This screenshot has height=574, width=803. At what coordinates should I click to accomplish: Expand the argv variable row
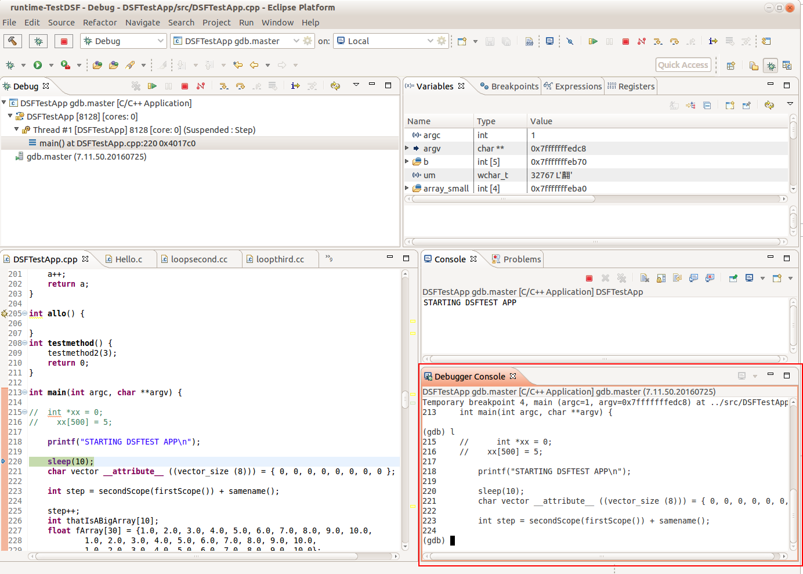coord(407,149)
